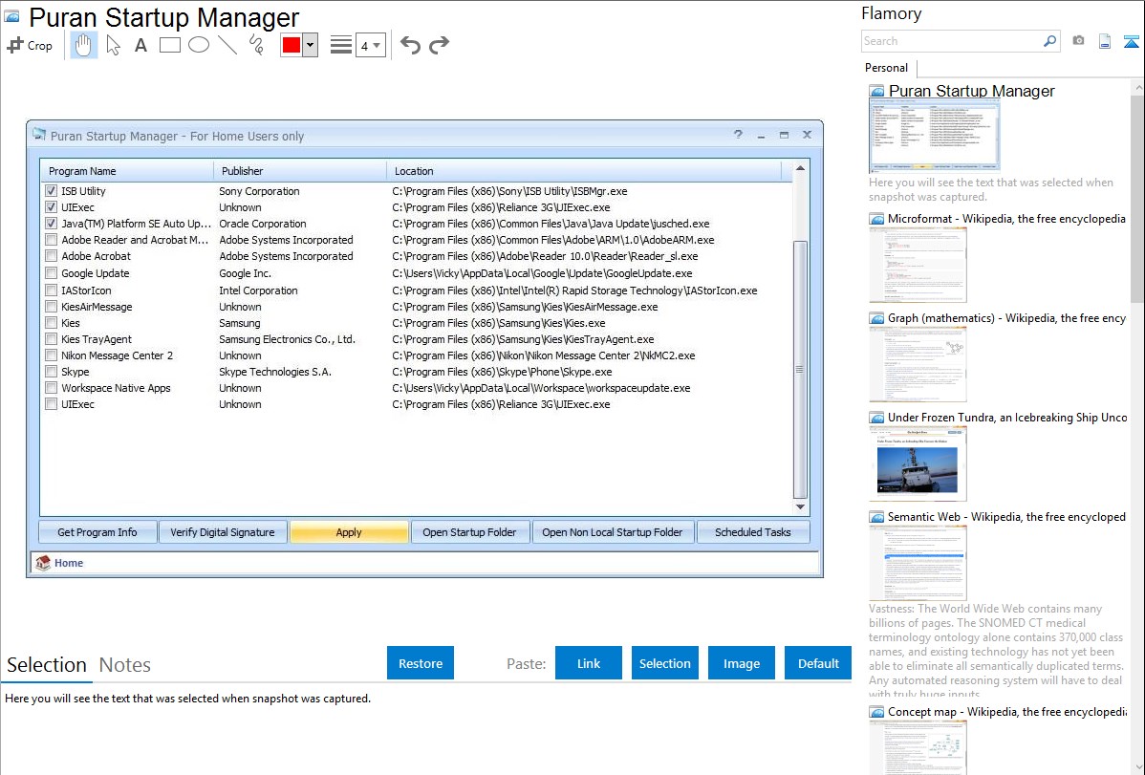
Task: Click the camera snapshot icon
Action: click(1078, 41)
